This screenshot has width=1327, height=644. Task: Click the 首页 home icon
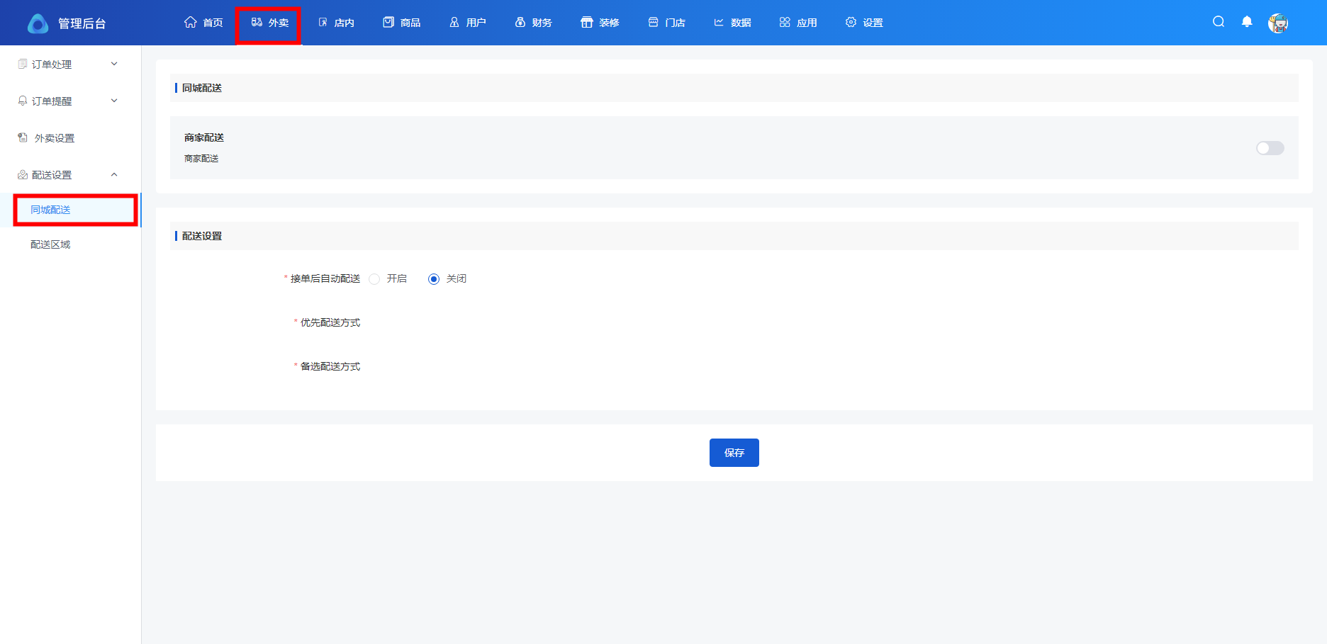[190, 23]
